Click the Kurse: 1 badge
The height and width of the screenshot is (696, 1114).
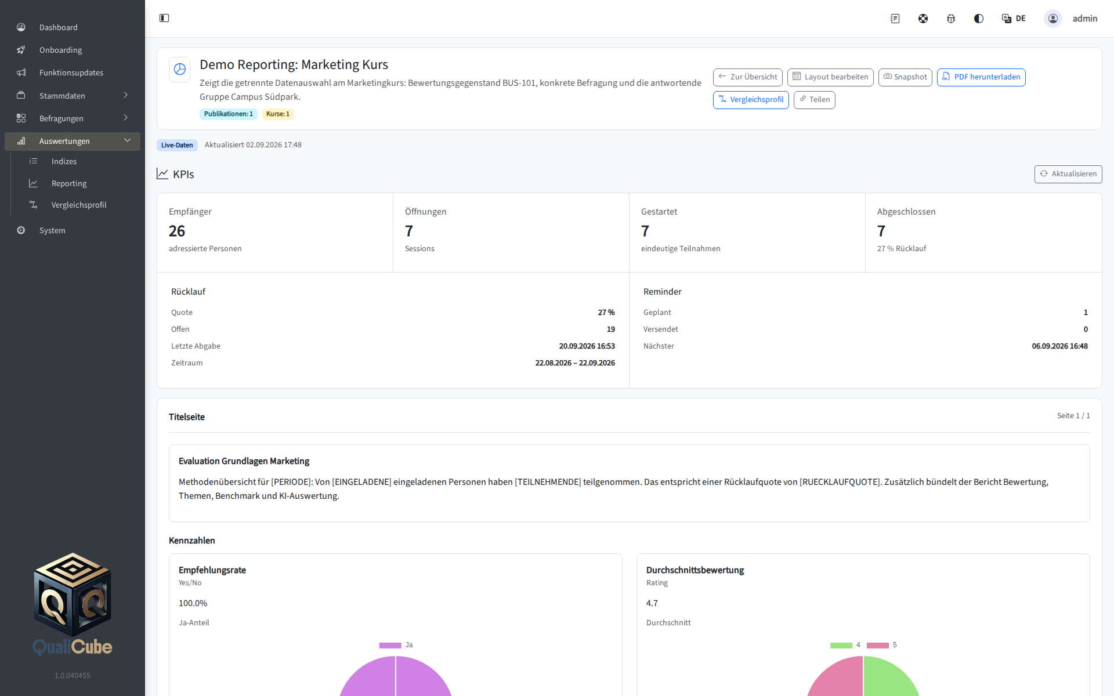point(278,114)
